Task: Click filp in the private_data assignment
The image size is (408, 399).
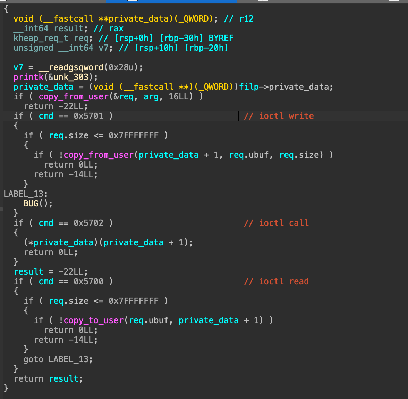Action: [249, 87]
